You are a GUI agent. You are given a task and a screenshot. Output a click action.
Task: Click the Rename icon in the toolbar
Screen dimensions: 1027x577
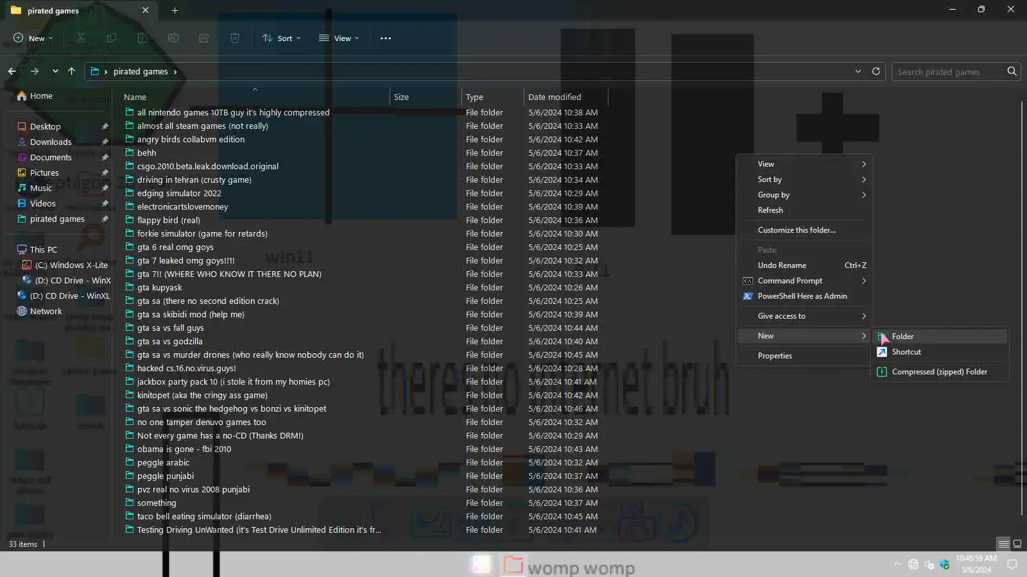pos(173,38)
